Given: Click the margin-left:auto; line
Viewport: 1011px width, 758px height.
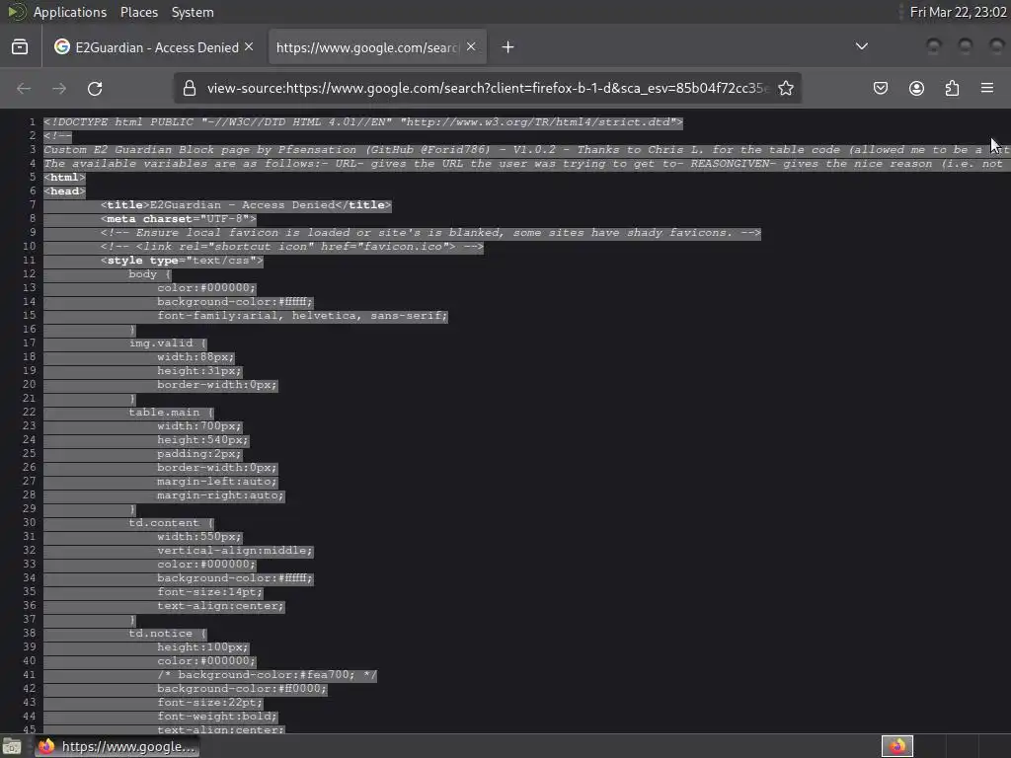Looking at the screenshot, I should coord(217,481).
